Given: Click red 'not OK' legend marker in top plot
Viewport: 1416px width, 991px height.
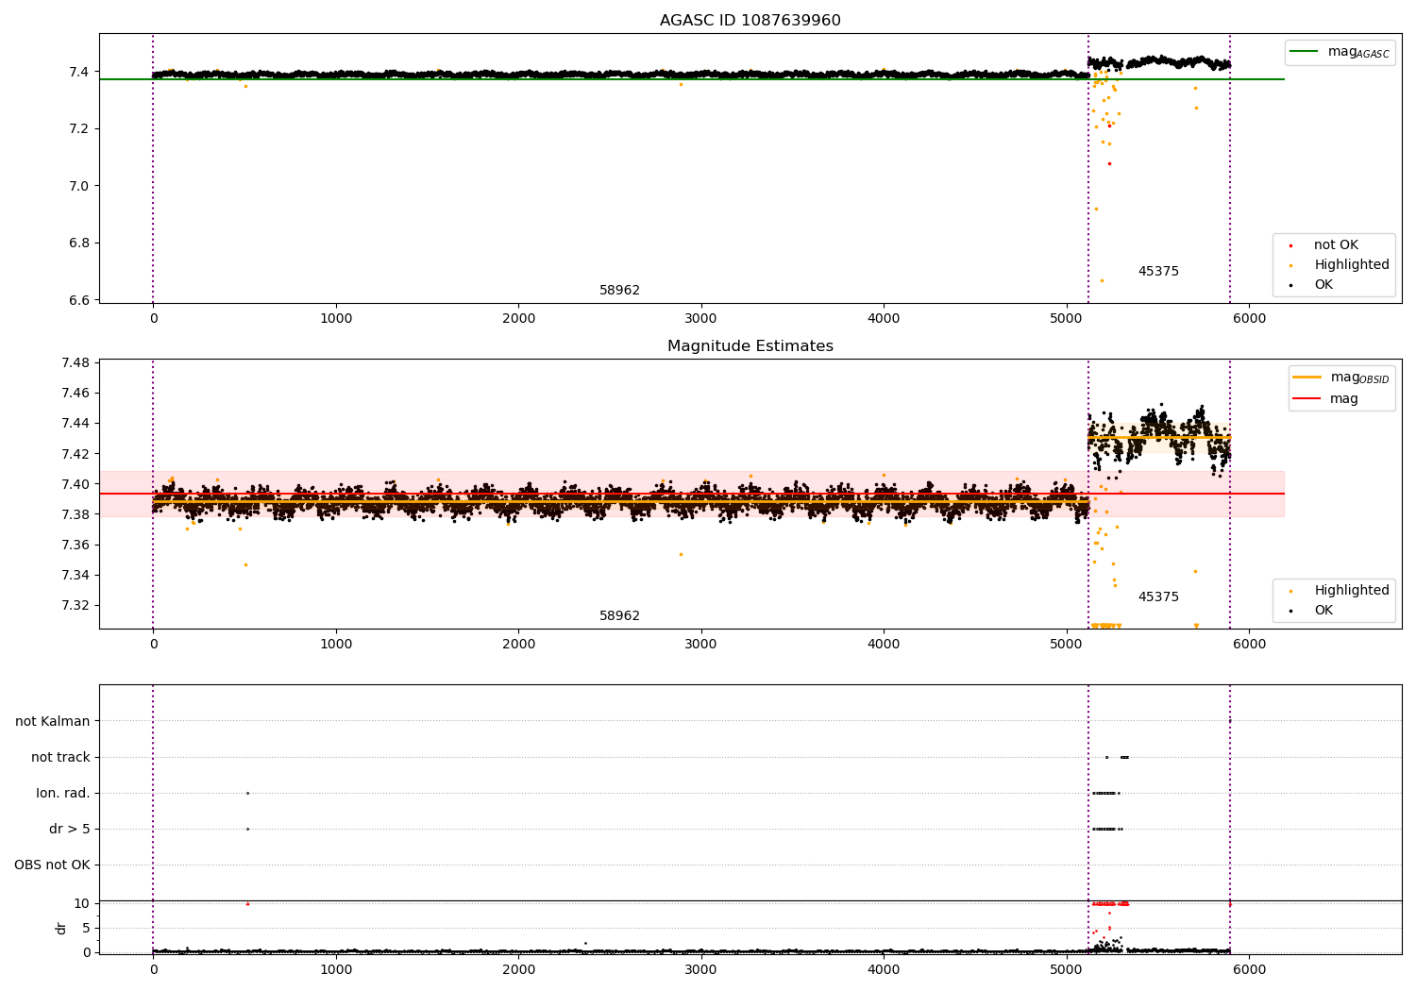Looking at the screenshot, I should 1290,245.
